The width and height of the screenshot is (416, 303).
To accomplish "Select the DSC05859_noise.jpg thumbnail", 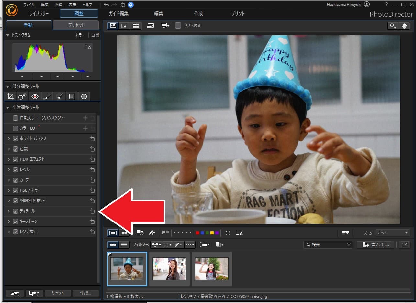I will 127,269.
